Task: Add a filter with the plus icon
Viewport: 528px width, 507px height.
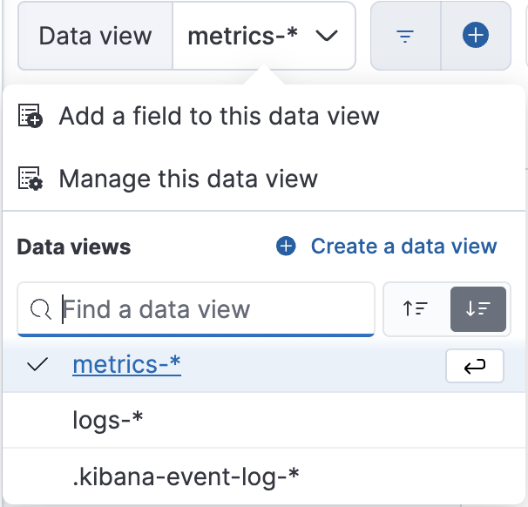Action: tap(476, 35)
